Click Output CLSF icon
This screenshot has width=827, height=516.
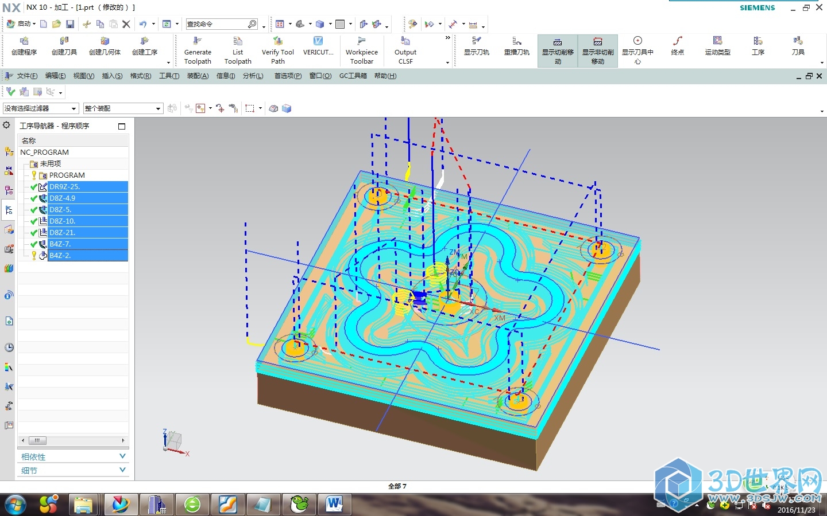405,41
